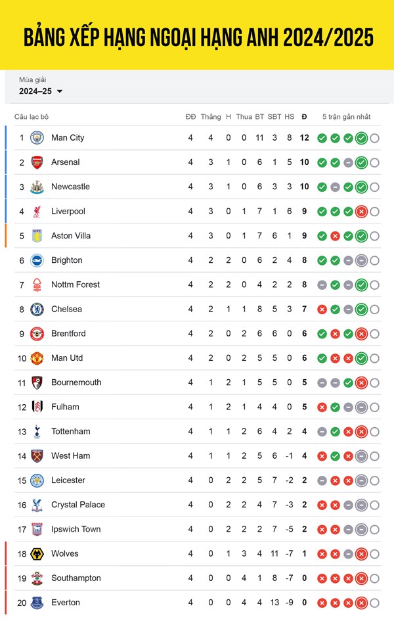394x623 pixels.
Task: Click the dropdown arrow beside 2024–25
Action: click(x=60, y=91)
